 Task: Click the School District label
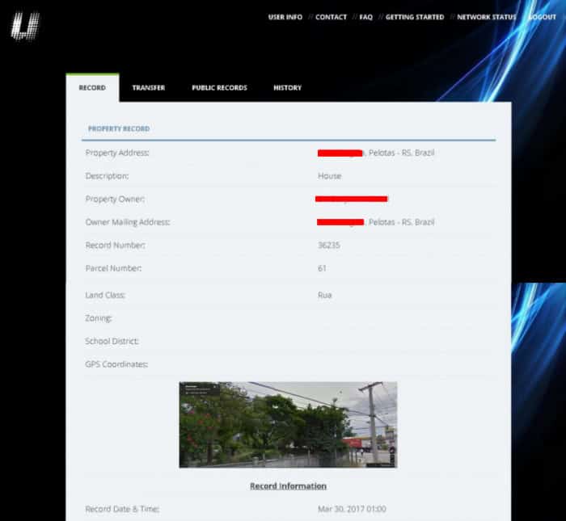coord(112,341)
